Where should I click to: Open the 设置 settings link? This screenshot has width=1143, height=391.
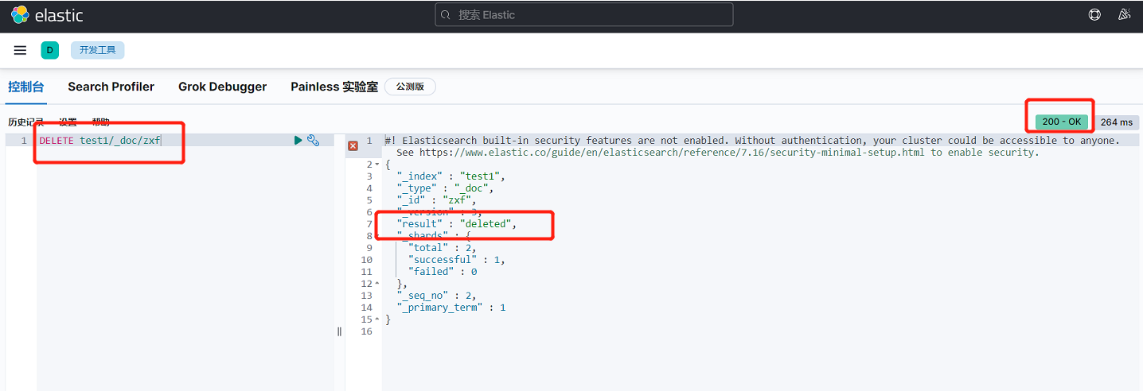[68, 122]
